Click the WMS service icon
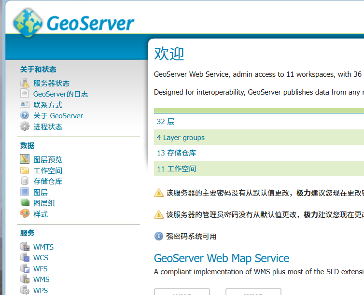The width and height of the screenshot is (364, 295). tap(25, 279)
